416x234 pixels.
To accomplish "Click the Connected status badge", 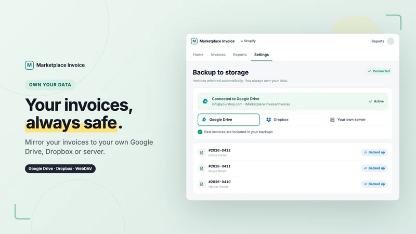I will click(x=379, y=71).
